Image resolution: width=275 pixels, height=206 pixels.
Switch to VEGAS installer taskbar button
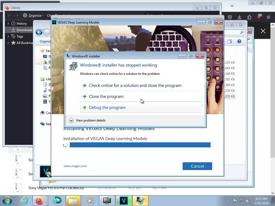click(x=124, y=201)
